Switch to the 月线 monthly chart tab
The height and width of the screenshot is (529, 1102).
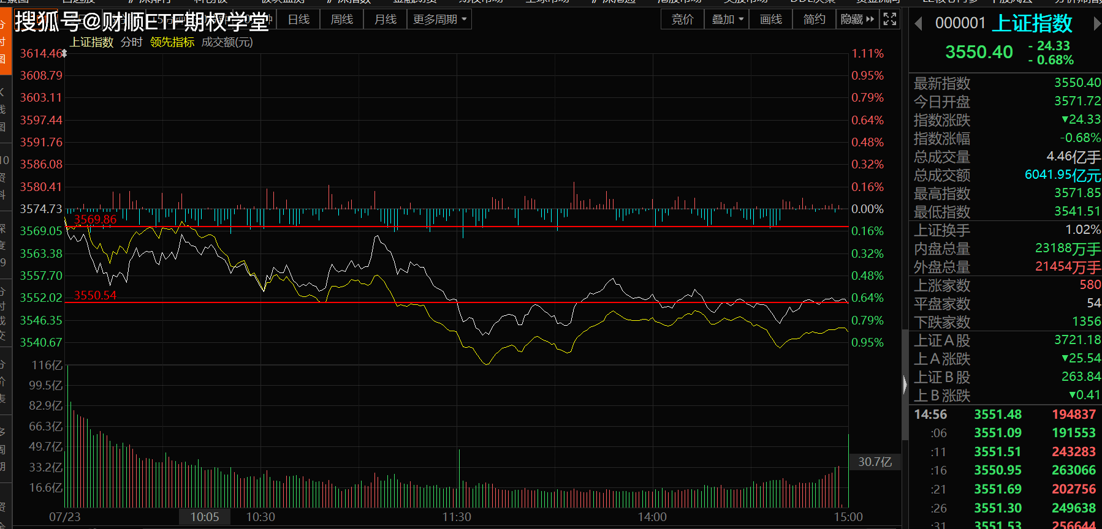tap(385, 20)
